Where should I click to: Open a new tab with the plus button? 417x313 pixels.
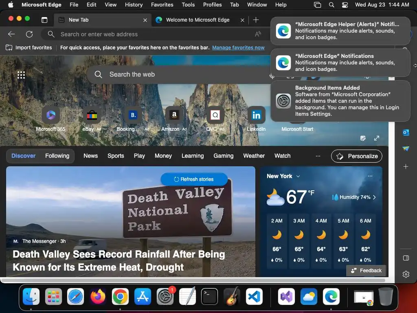click(x=256, y=20)
